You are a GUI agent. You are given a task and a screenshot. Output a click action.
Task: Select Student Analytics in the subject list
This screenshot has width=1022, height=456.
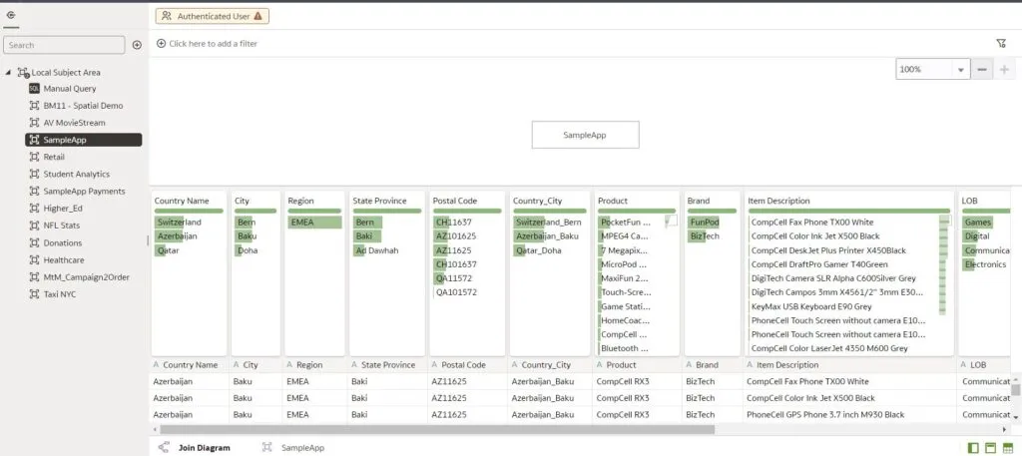[x=76, y=174]
